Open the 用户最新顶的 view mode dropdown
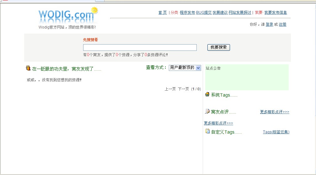 coord(185,68)
